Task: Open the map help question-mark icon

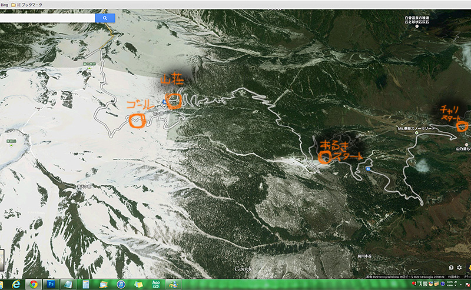Action: [x=451, y=268]
